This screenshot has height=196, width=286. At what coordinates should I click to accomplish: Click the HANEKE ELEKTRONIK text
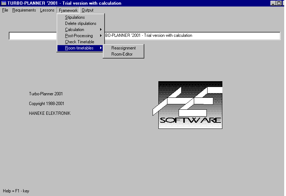(x=50, y=113)
